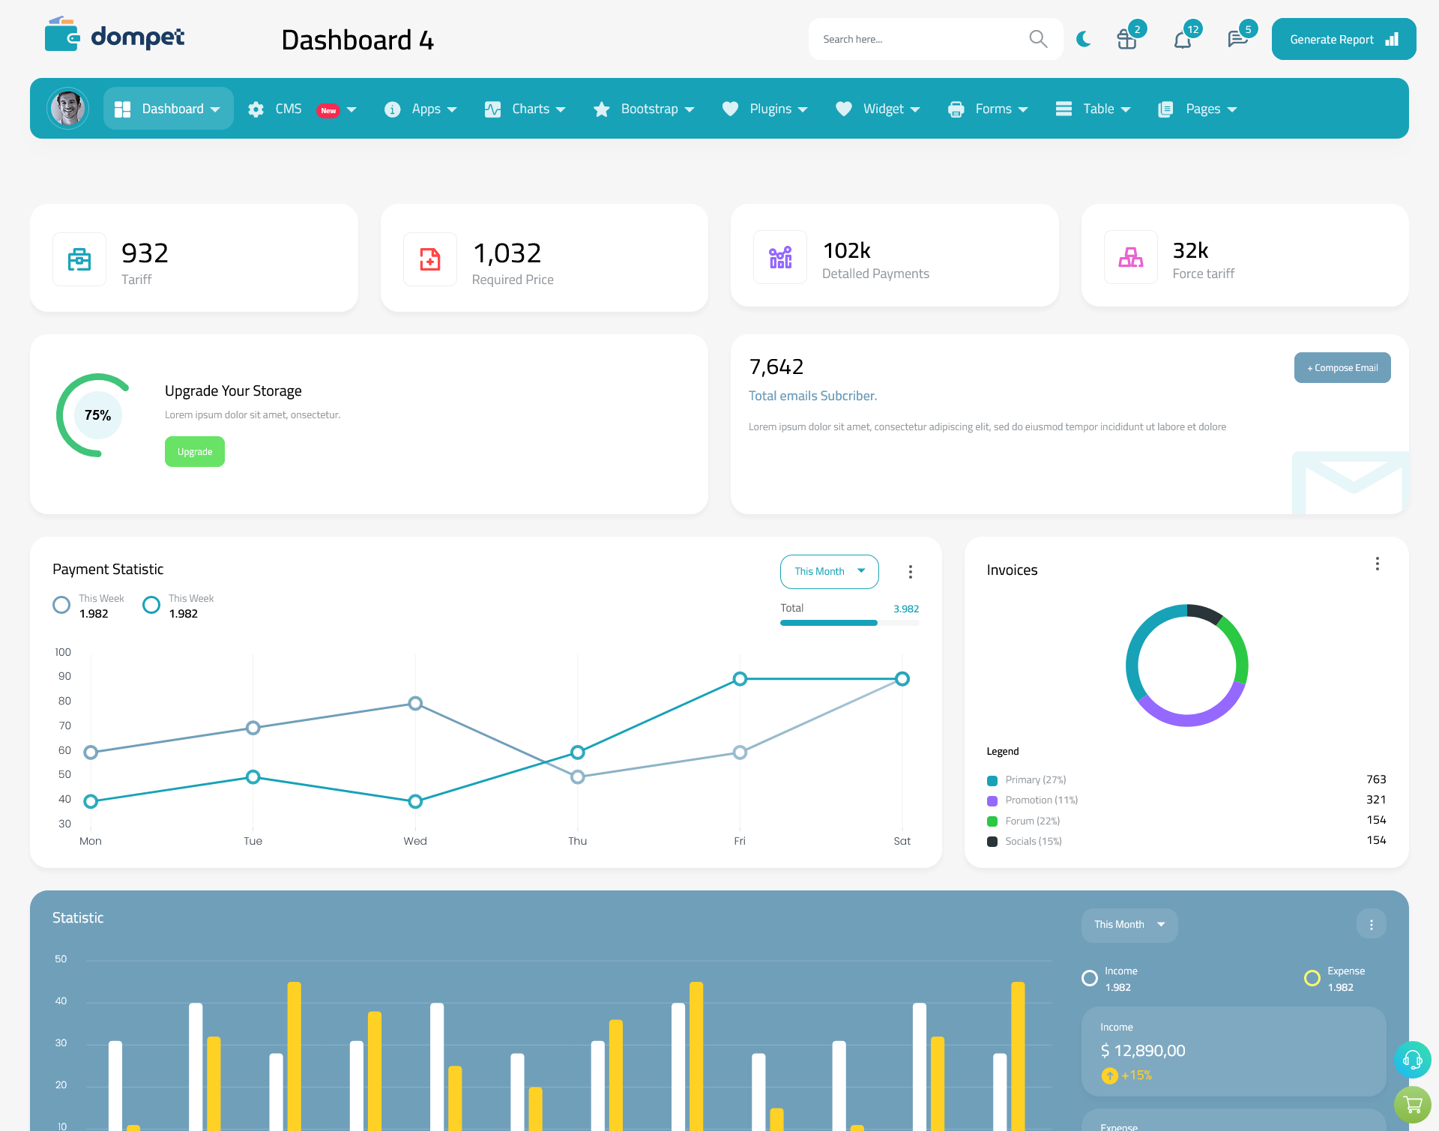Click the Generate Report button in header
Viewport: 1439px width, 1131px height.
tap(1342, 38)
